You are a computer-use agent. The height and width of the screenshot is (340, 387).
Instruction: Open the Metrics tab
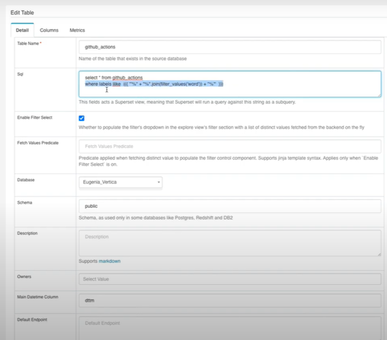[77, 30]
